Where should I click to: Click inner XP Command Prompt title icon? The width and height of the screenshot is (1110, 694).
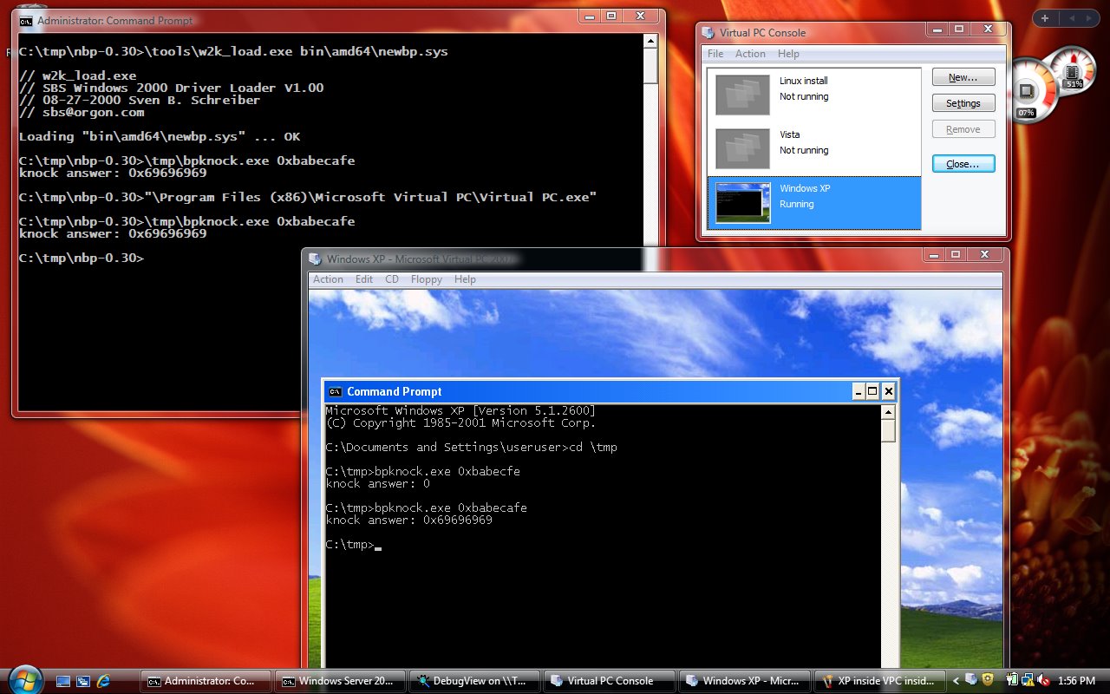(335, 391)
